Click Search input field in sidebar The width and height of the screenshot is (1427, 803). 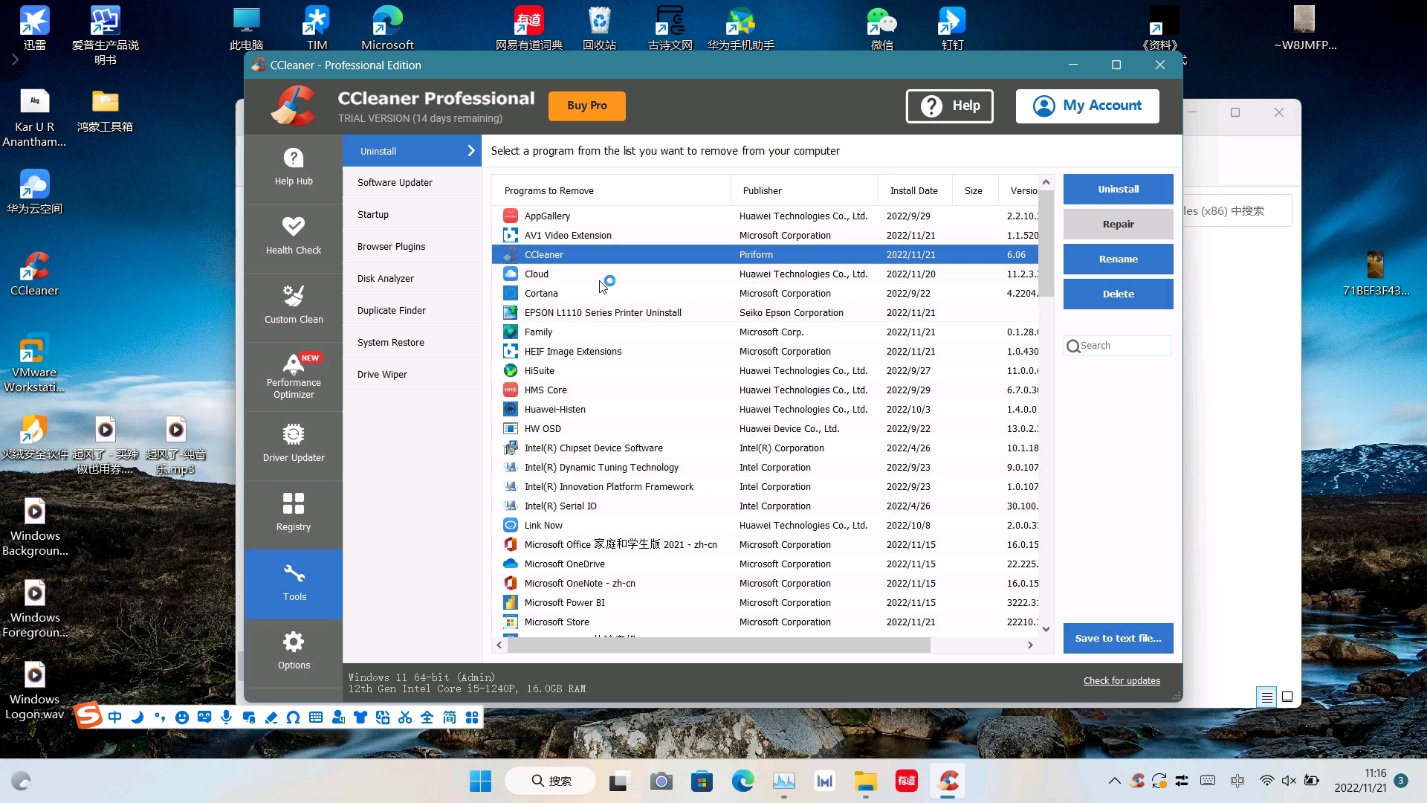(x=1119, y=345)
